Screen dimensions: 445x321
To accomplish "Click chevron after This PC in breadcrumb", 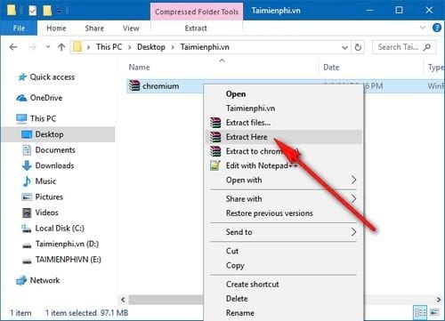I will [x=130, y=47].
